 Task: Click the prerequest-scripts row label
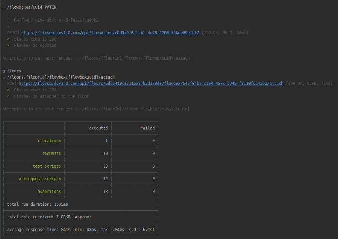[40, 179]
